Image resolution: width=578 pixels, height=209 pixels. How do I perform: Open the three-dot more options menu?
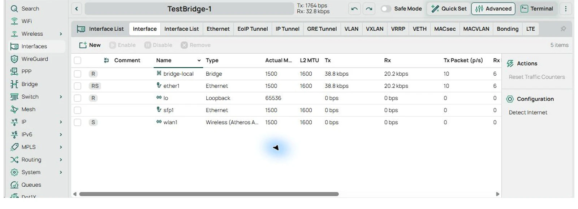coord(566,9)
